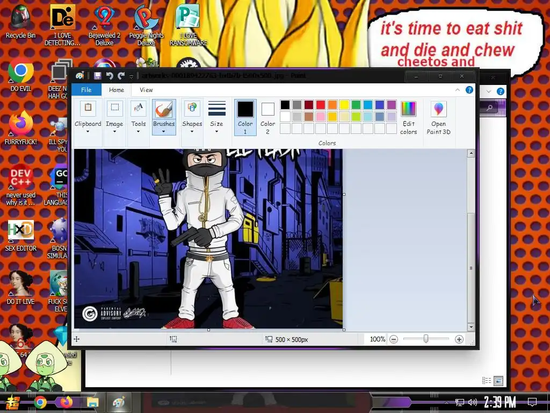Screen dimensions: 550x413
Task: Zoom out with the minus button
Action: tap(394, 339)
